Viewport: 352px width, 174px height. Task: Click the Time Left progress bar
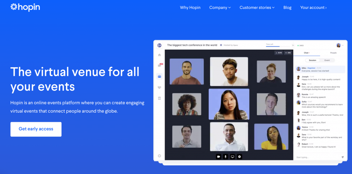[278, 46]
